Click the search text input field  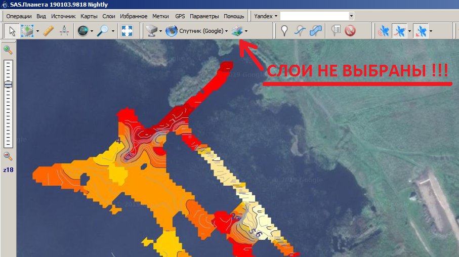click(314, 16)
